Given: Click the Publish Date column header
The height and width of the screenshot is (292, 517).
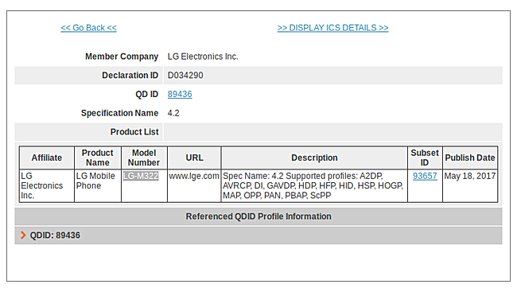Looking at the screenshot, I should pyautogui.click(x=470, y=158).
